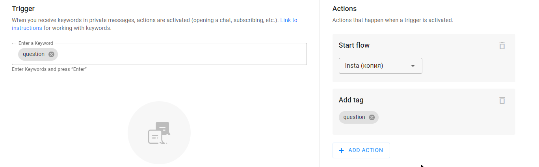Select the question chip under Add tag
Image resolution: width=539 pixels, height=167 pixels.
tap(359, 117)
